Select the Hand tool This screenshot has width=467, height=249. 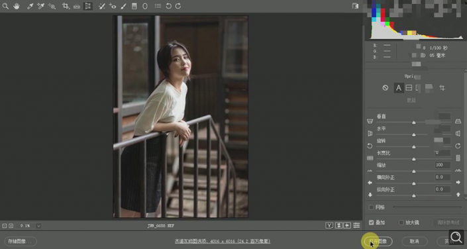click(17, 6)
